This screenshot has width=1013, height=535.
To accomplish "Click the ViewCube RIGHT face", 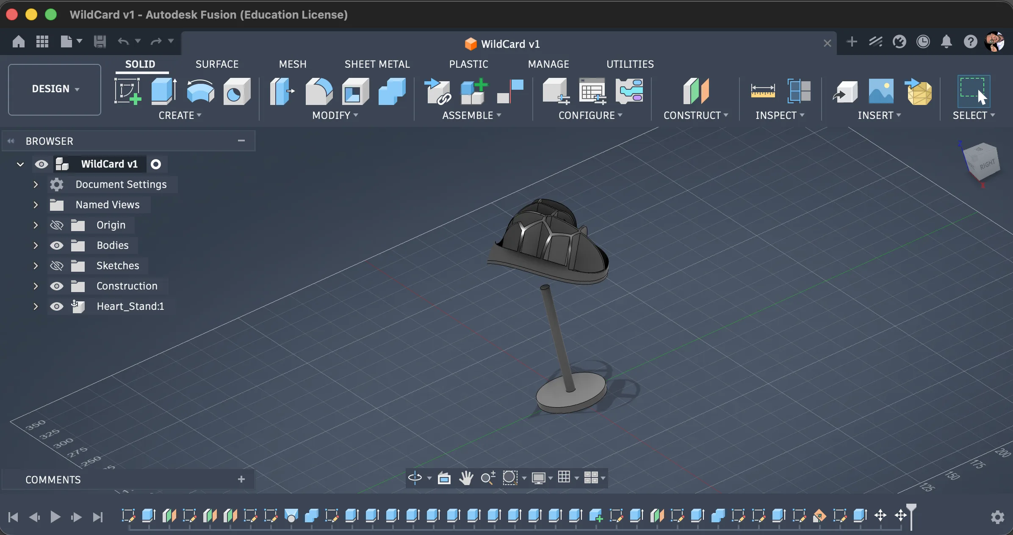I will (x=988, y=164).
